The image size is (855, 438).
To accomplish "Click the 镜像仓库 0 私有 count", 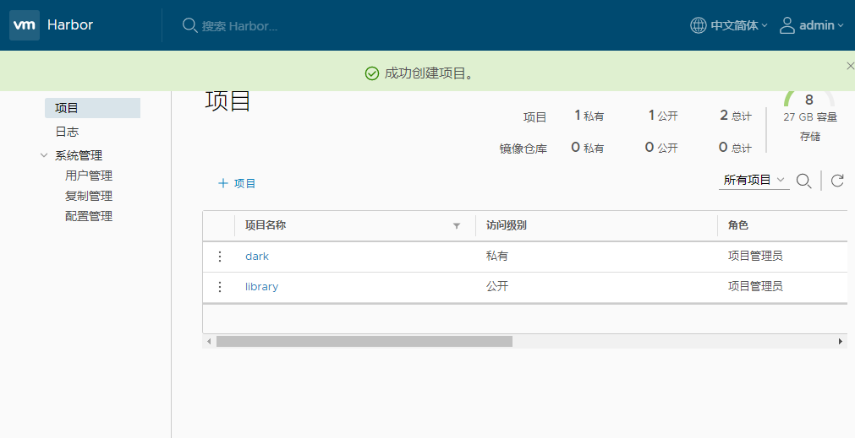I will [x=587, y=148].
